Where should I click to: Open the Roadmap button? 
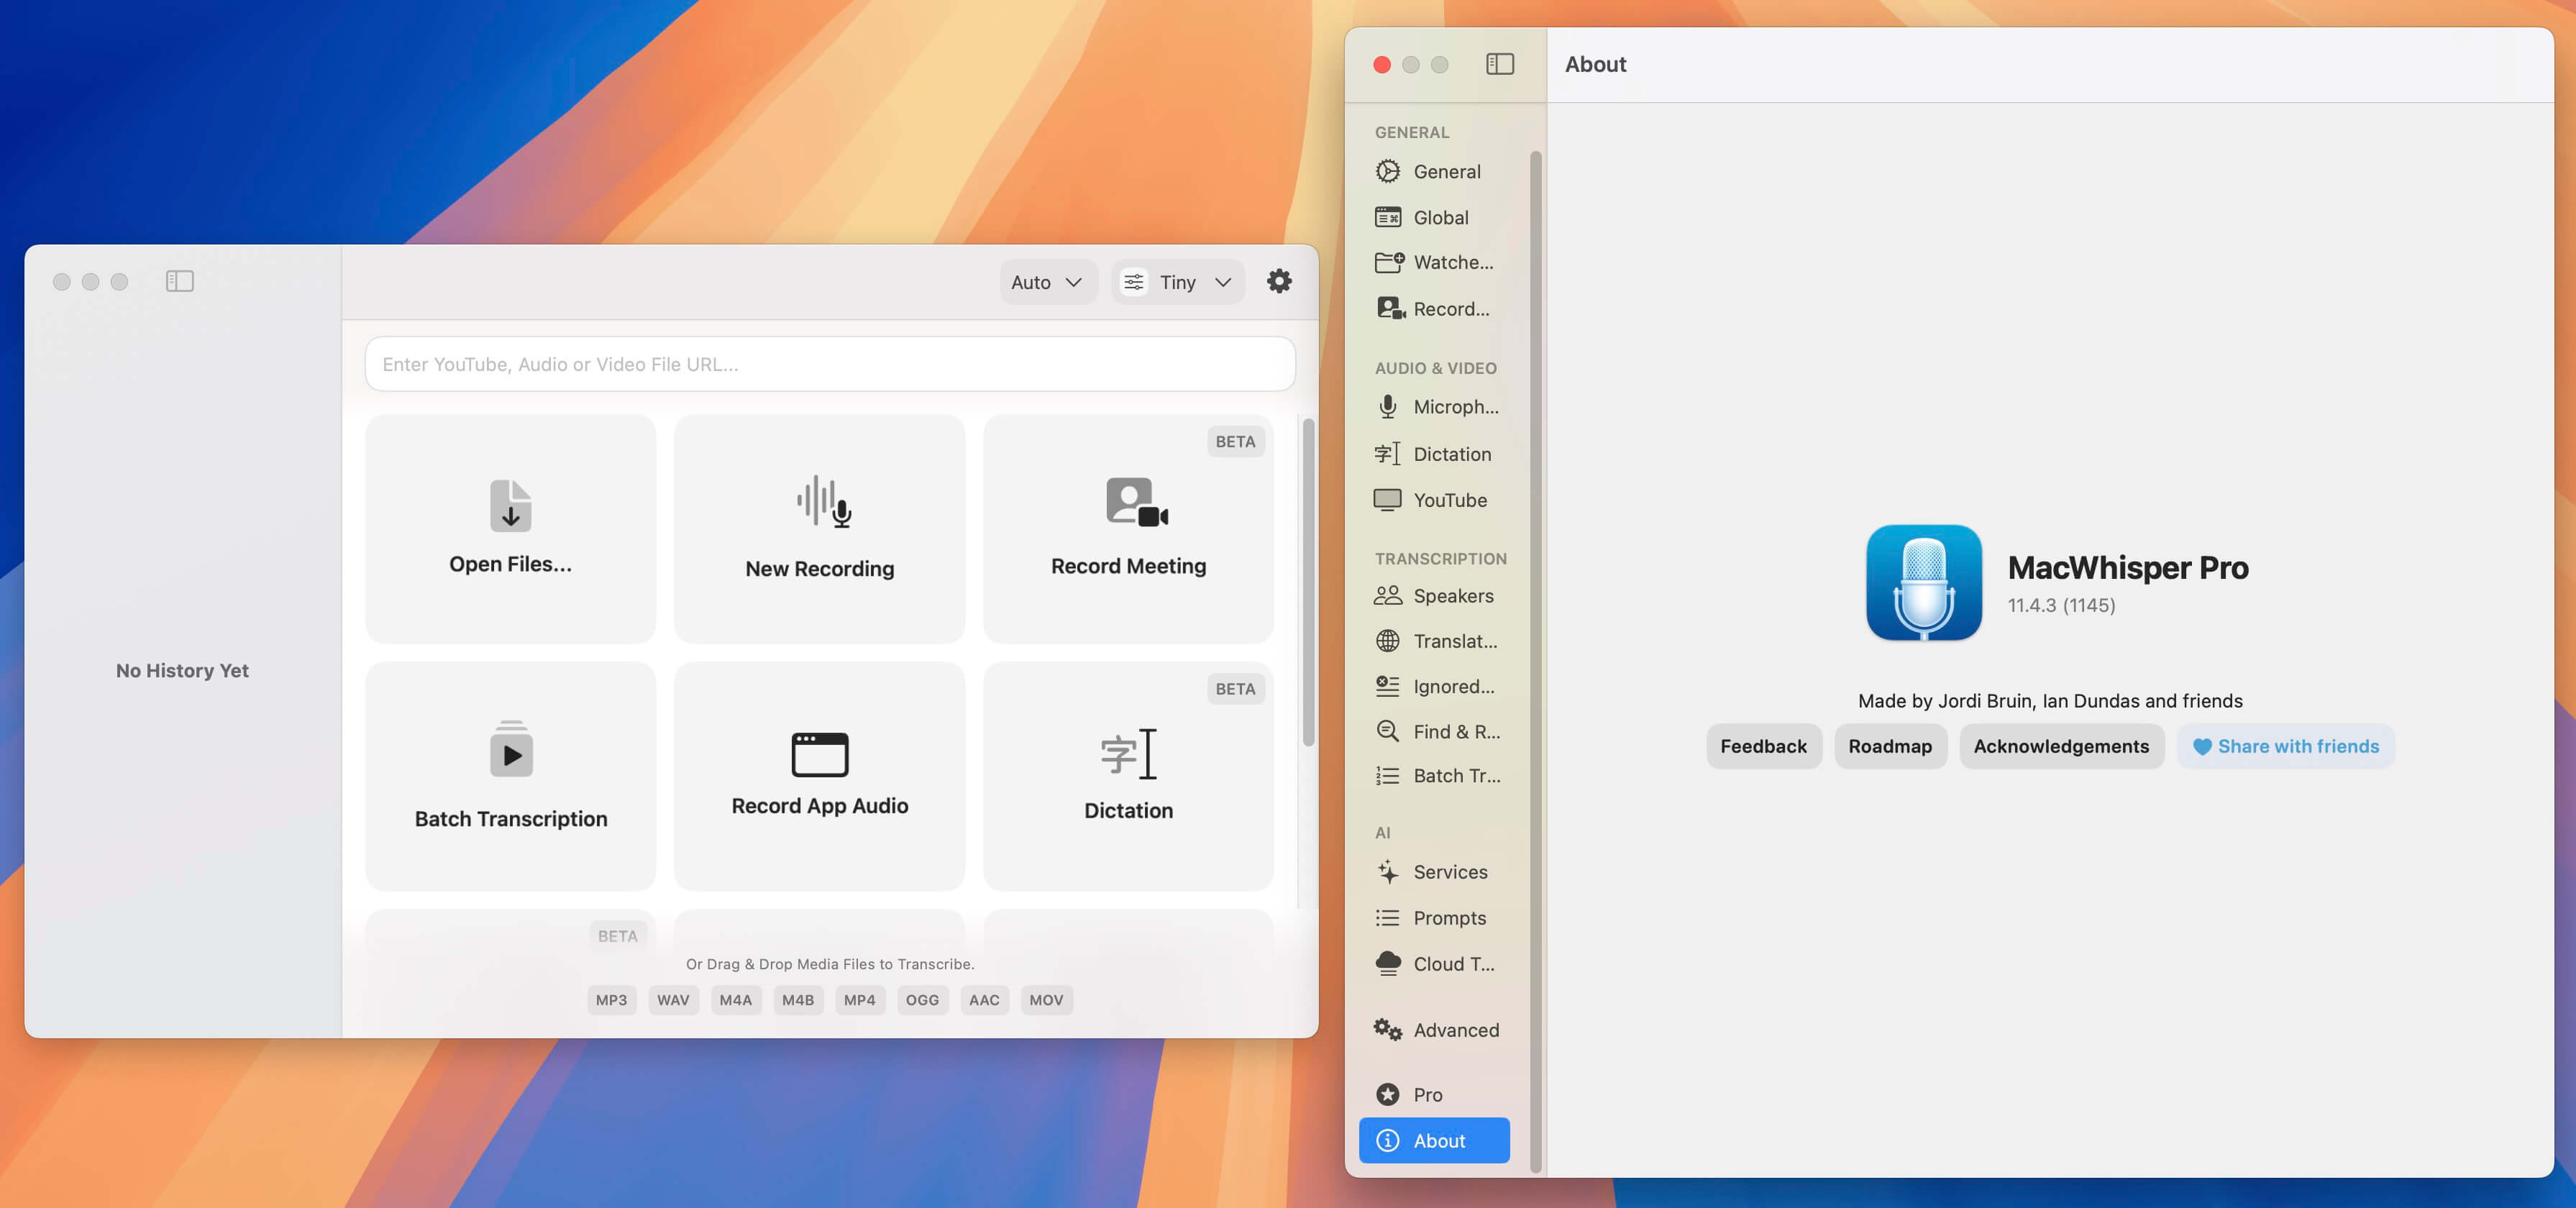click(1890, 746)
